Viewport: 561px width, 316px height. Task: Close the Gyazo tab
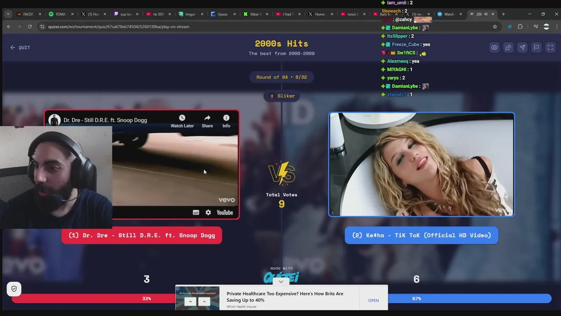coord(234,14)
